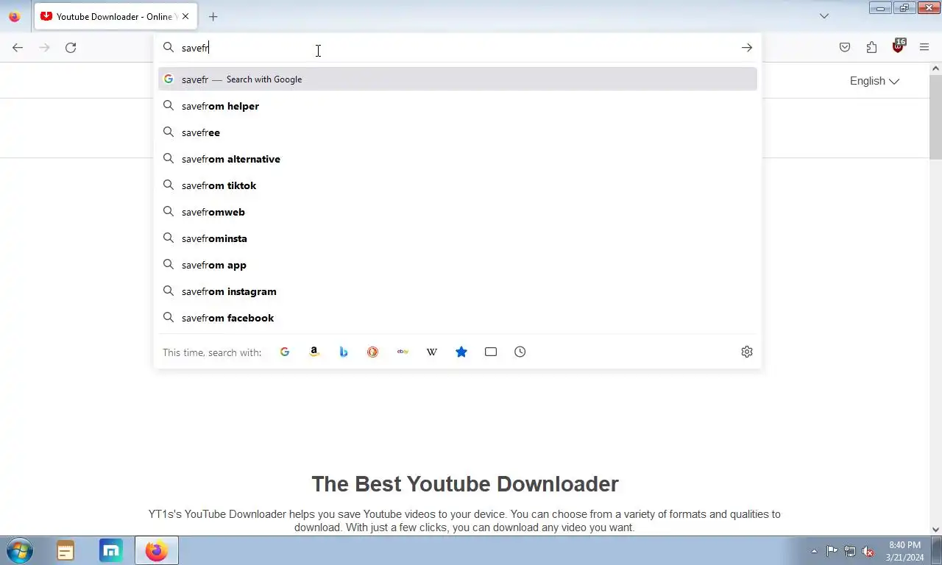Open the Firefox application menu

pyautogui.click(x=924, y=48)
